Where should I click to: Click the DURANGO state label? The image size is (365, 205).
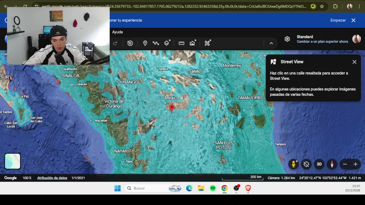point(128,82)
